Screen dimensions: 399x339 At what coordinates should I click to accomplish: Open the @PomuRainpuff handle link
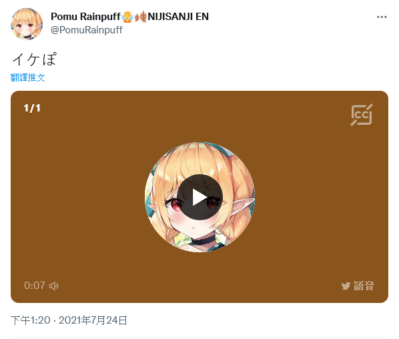click(x=87, y=30)
